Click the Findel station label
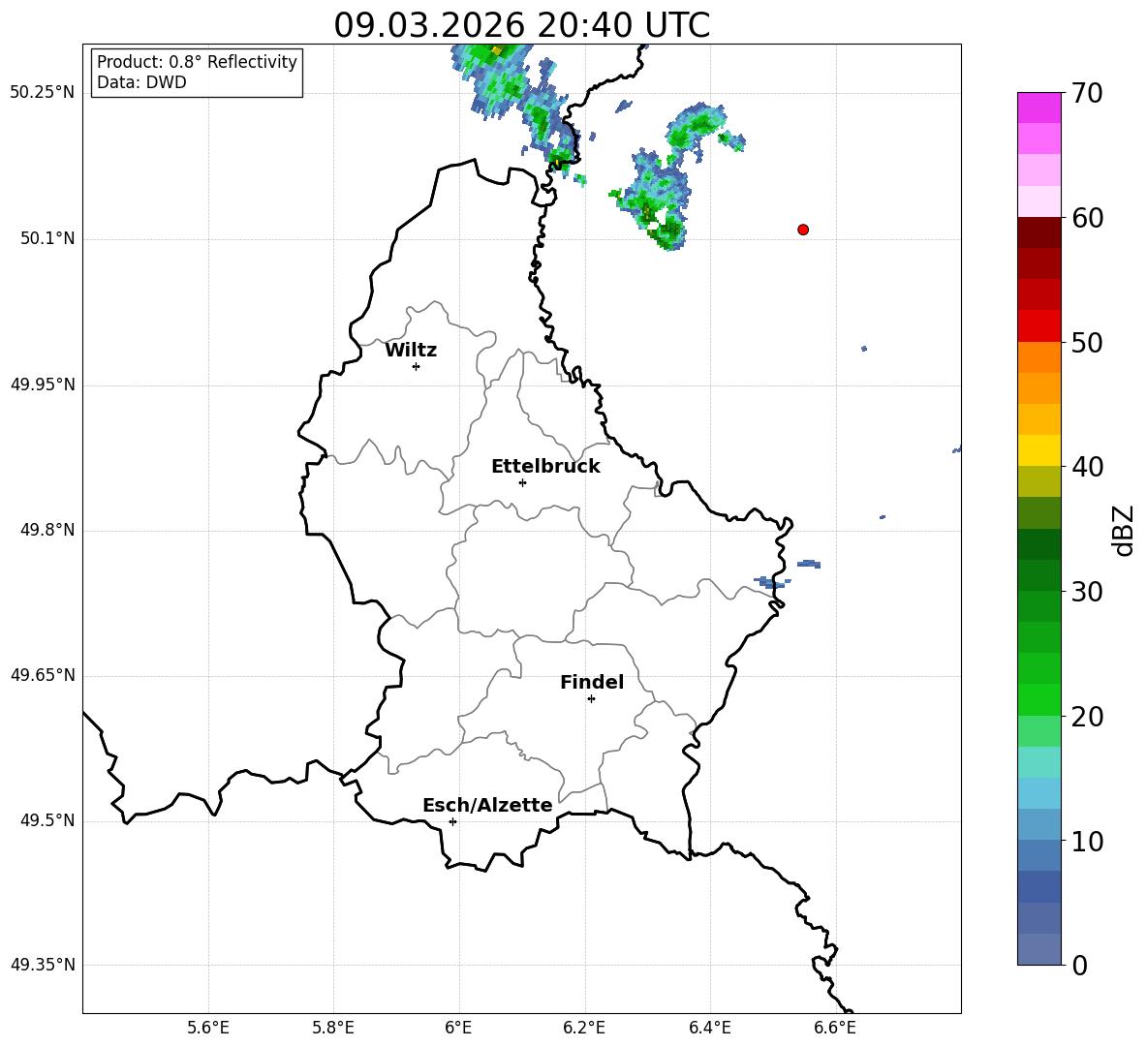Viewport: 1147px width, 1047px height. 592,682
